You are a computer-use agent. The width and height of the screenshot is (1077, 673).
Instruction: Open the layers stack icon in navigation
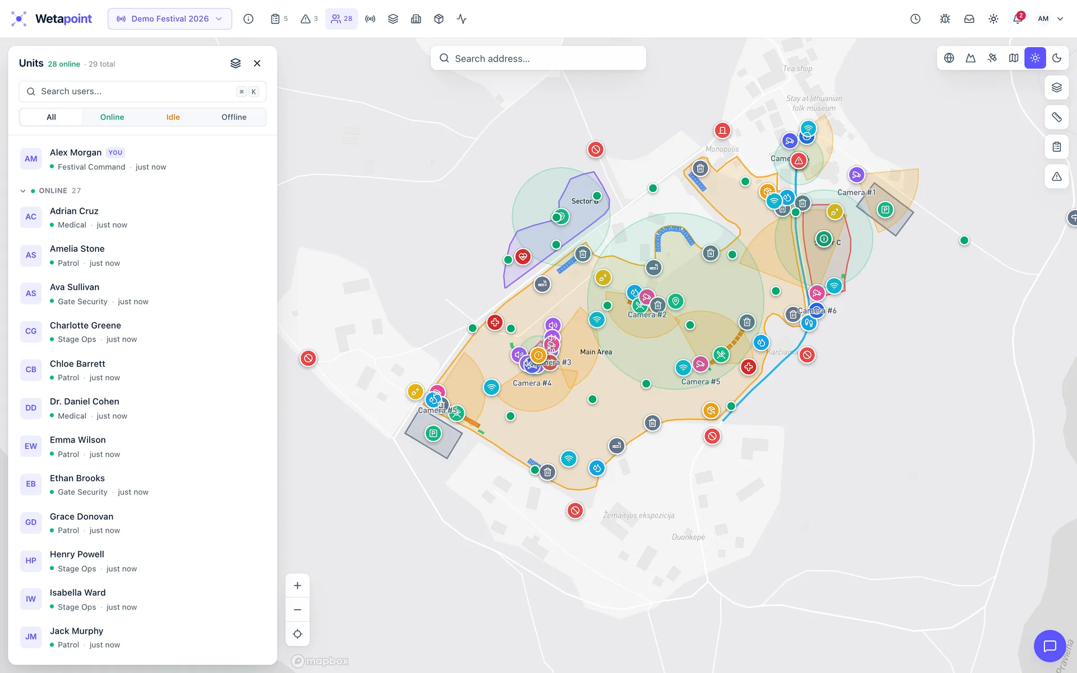(393, 19)
